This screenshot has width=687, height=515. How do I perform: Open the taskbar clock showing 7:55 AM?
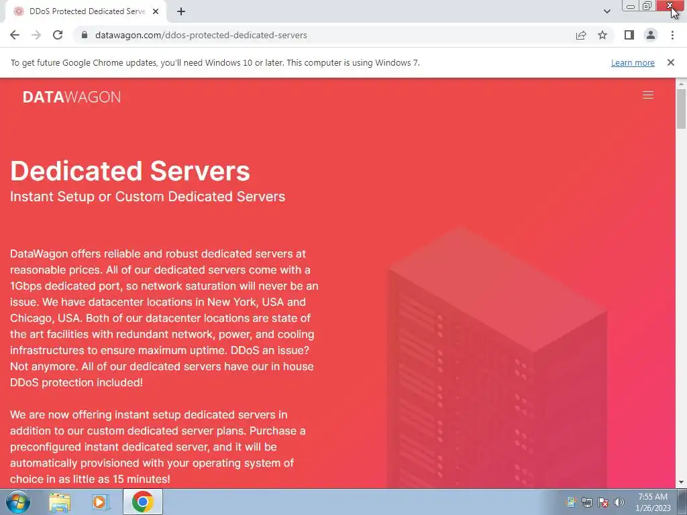[653, 502]
